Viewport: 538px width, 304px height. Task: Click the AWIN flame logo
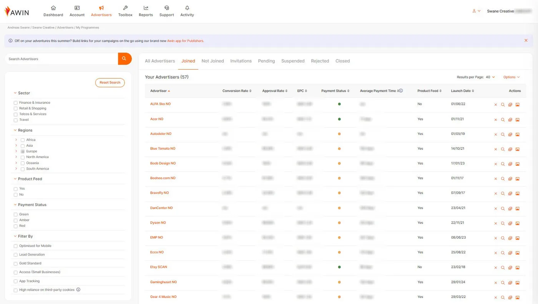point(7,11)
